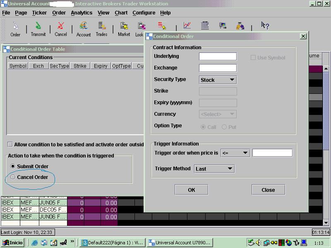Click the Exchange input field
The width and height of the screenshot is (331, 248).
(218, 68)
